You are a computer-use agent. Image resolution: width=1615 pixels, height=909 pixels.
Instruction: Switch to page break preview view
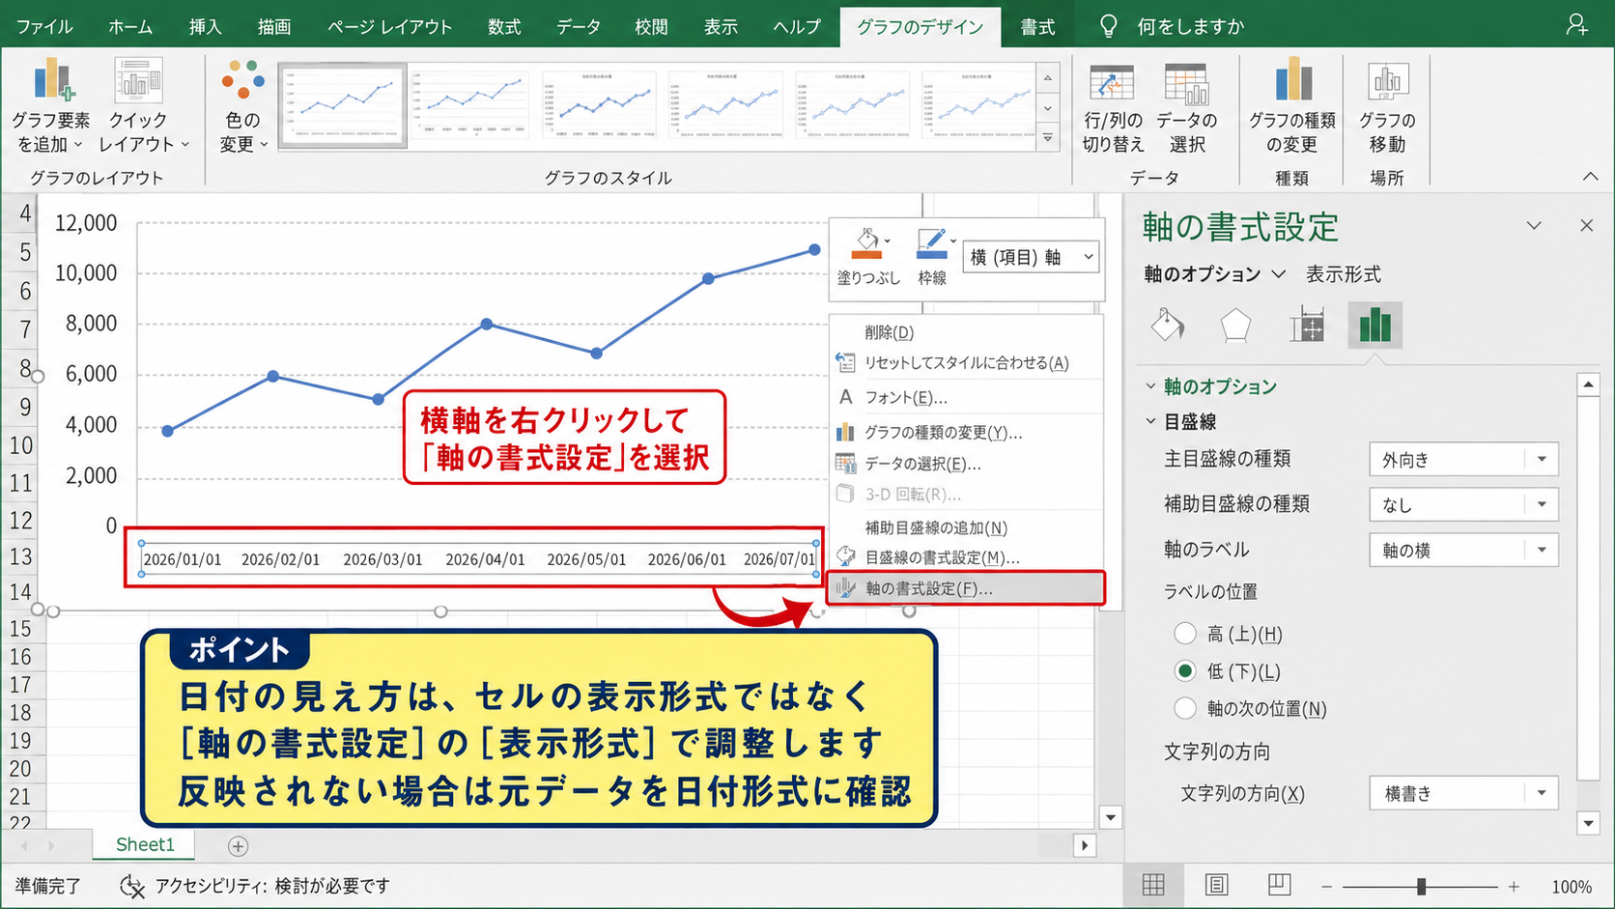click(x=1279, y=885)
